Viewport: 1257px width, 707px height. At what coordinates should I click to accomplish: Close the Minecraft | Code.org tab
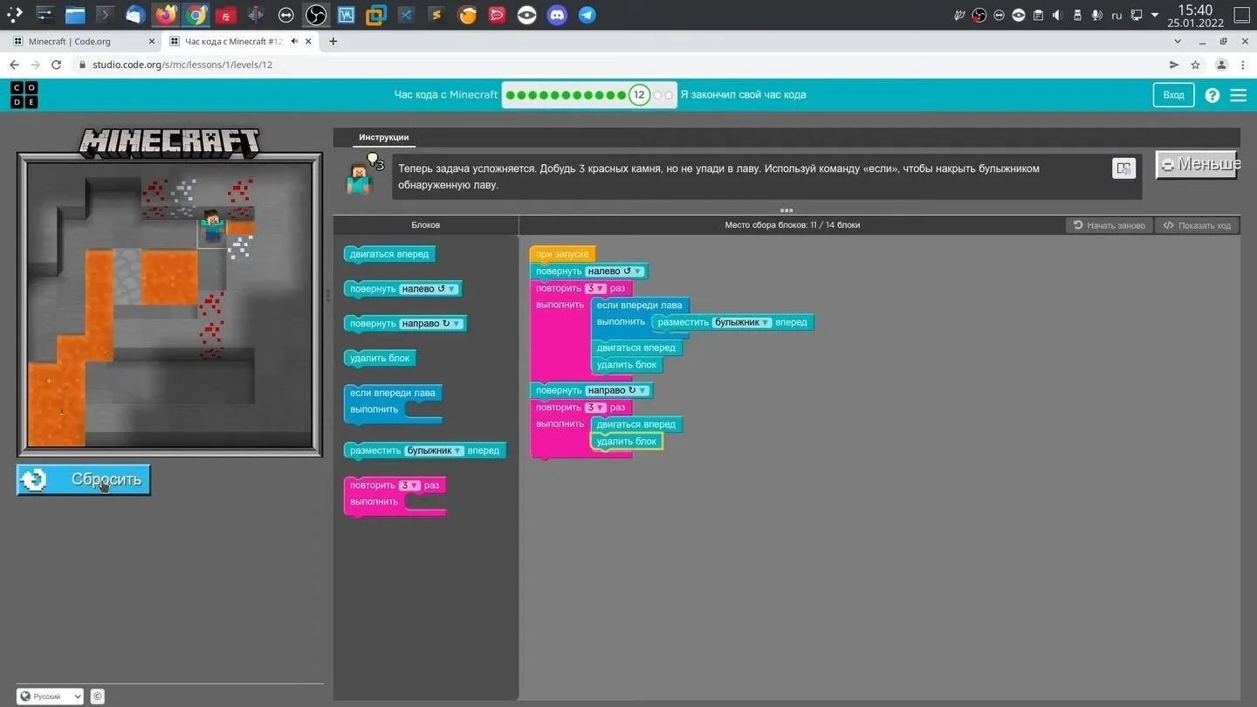(x=151, y=41)
